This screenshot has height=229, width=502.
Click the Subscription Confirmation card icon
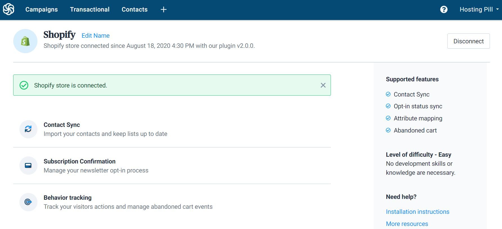point(28,165)
